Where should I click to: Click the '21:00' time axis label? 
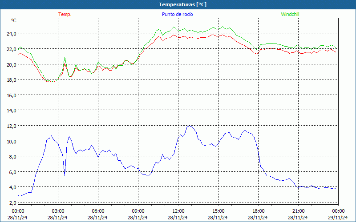[x=298, y=211]
